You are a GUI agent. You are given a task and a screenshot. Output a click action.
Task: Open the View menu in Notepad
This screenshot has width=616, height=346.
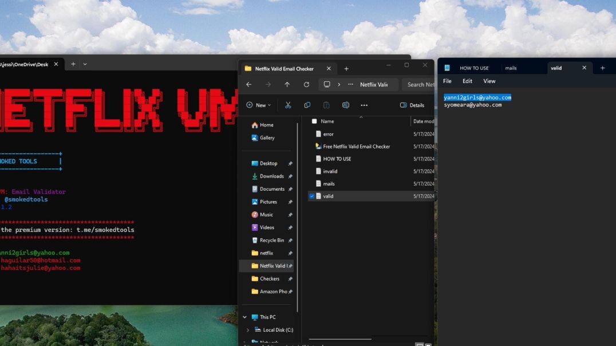489,81
